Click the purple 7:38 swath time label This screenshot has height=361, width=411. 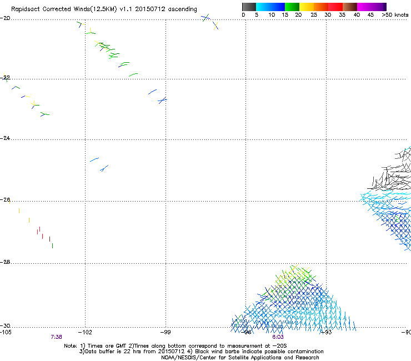click(x=56, y=337)
